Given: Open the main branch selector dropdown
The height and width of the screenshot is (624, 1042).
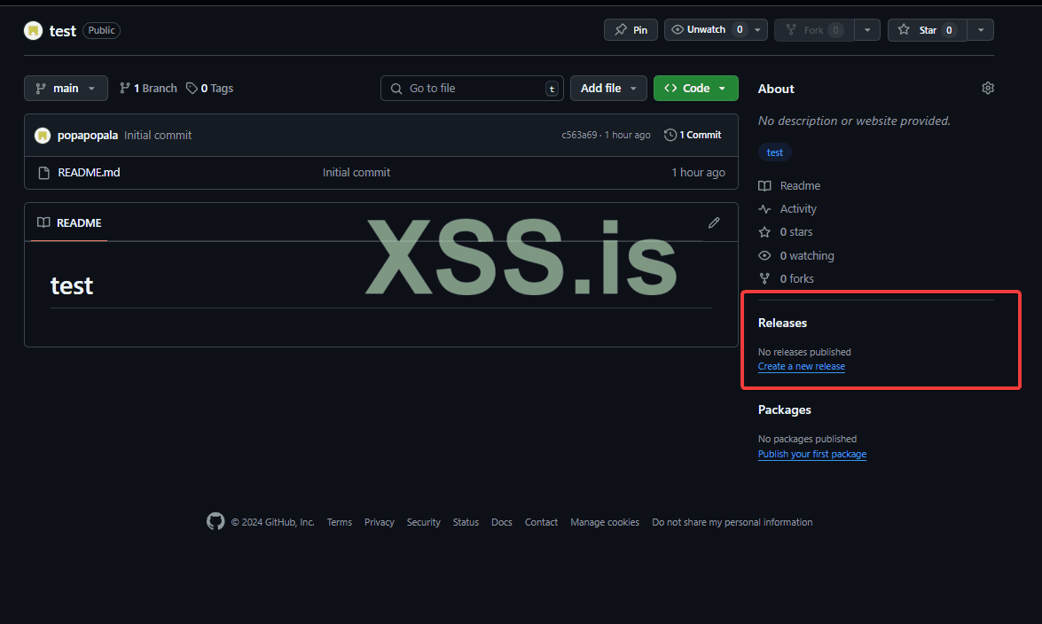Looking at the screenshot, I should point(66,89).
